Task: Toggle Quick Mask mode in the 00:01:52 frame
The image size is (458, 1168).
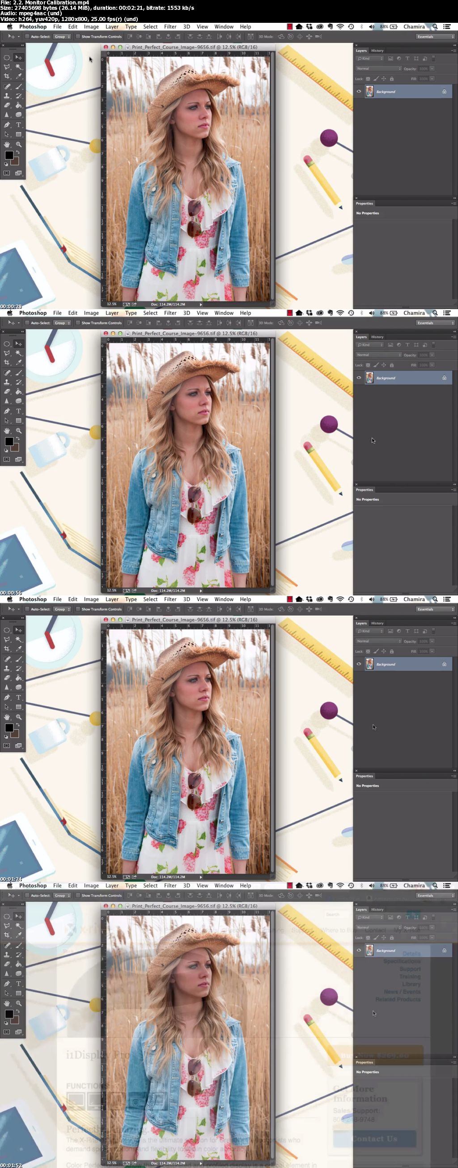Action: (7, 1032)
